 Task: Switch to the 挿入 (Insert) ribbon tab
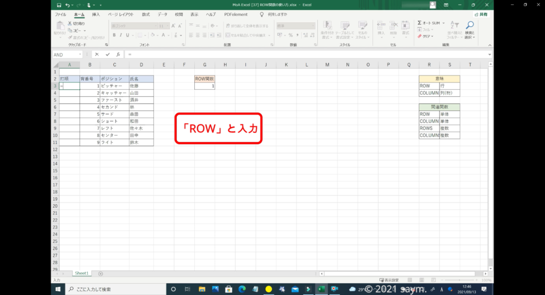pyautogui.click(x=96, y=15)
